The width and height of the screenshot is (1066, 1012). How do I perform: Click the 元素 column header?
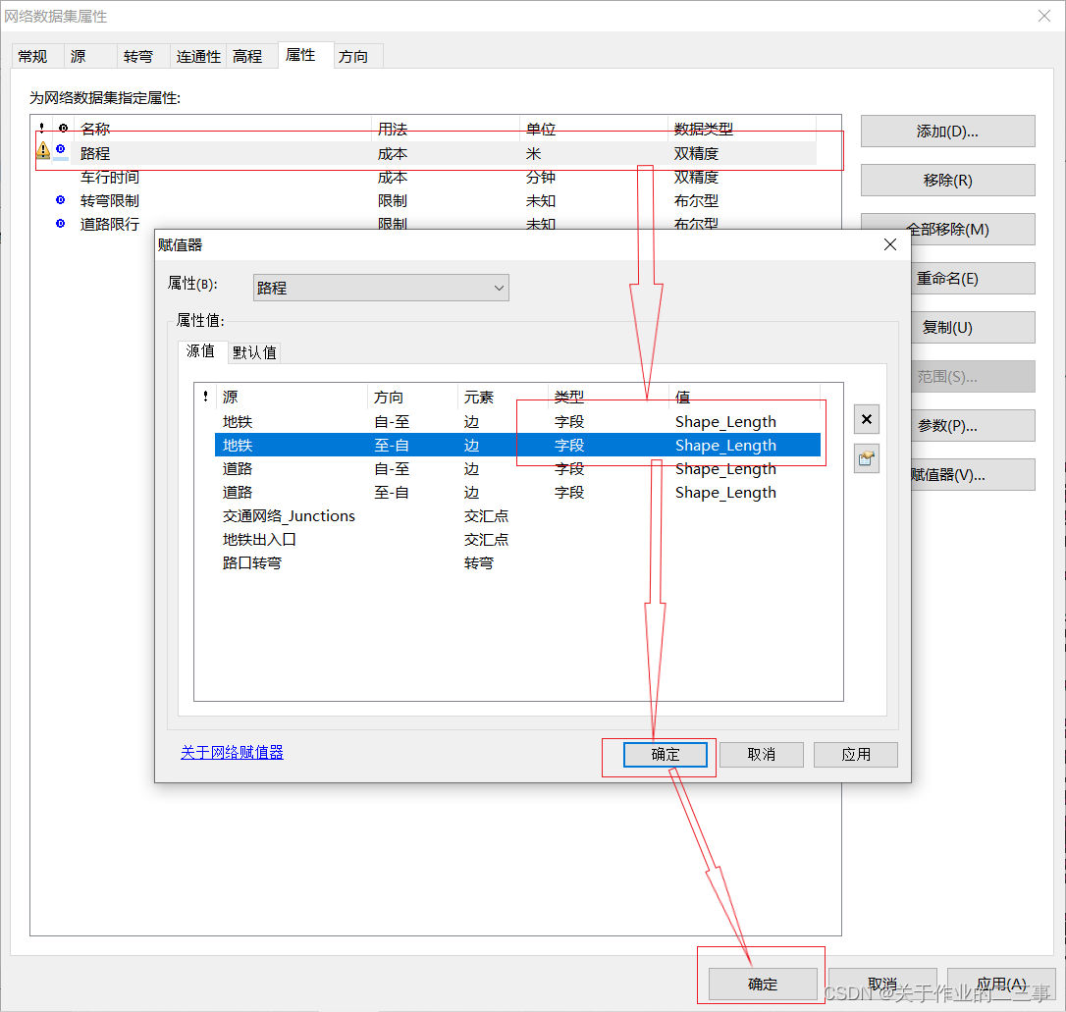pyautogui.click(x=504, y=397)
